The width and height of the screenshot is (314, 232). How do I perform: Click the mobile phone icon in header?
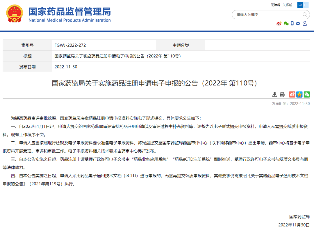point(292,24)
